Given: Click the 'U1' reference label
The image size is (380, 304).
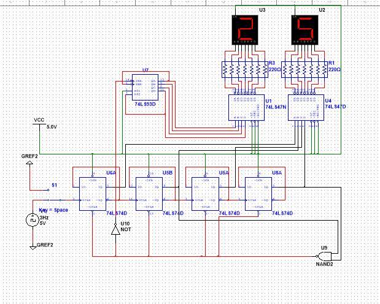Looking at the screenshot, I should click(268, 101).
